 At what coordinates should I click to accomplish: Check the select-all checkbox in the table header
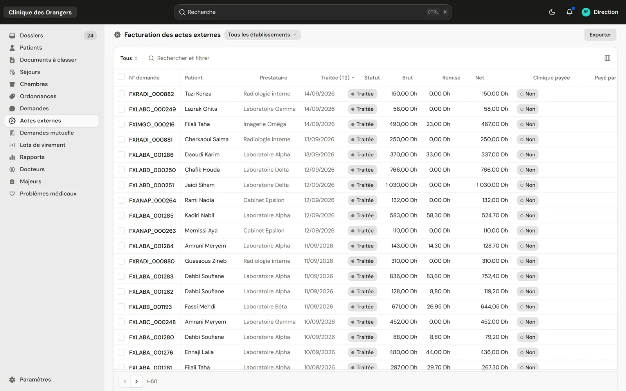click(x=121, y=77)
